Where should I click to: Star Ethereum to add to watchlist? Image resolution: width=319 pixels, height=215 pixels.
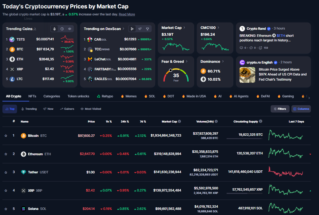pos(6,154)
